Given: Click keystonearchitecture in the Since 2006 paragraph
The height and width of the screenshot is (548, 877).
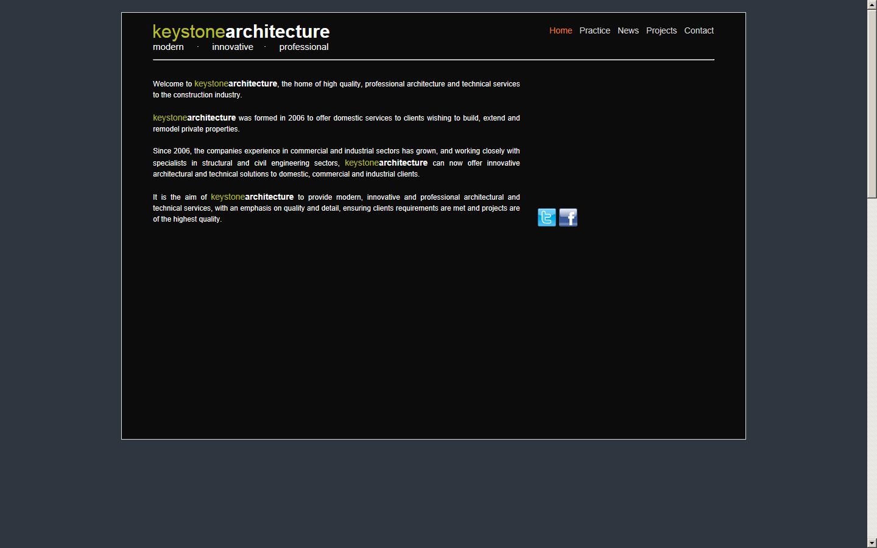Looking at the screenshot, I should tap(386, 163).
